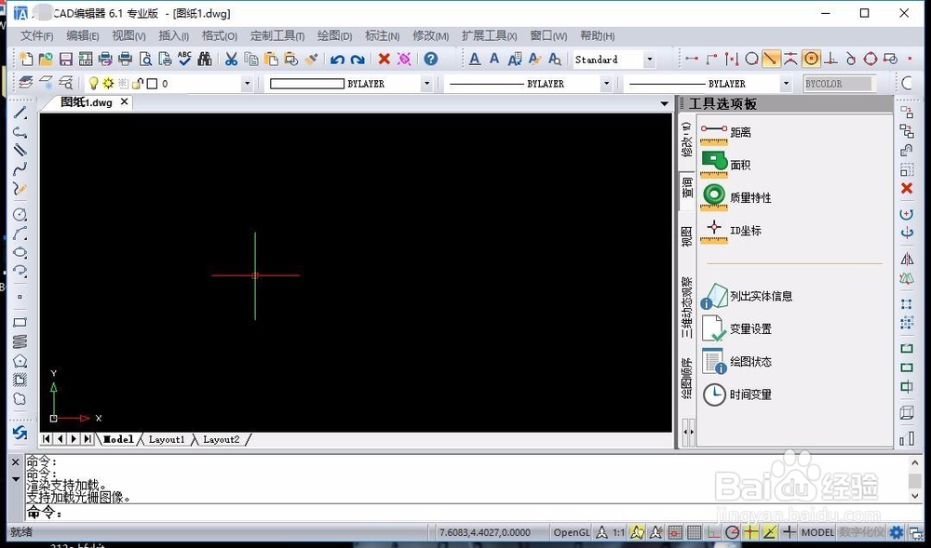
Task: Toggle the layer lock padlock icon
Action: (x=138, y=84)
